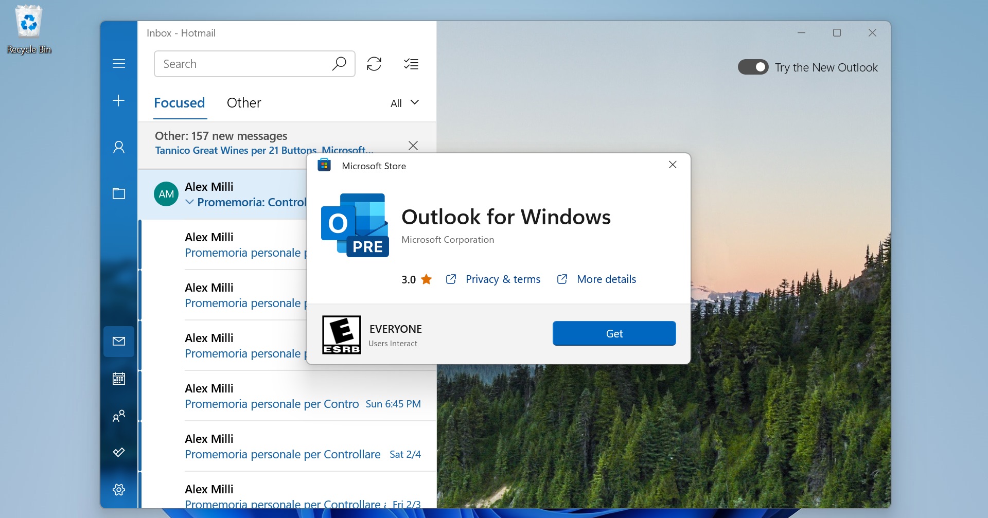This screenshot has width=988, height=518.
Task: Click the Inbox - Hotmail title
Action: pyautogui.click(x=181, y=33)
